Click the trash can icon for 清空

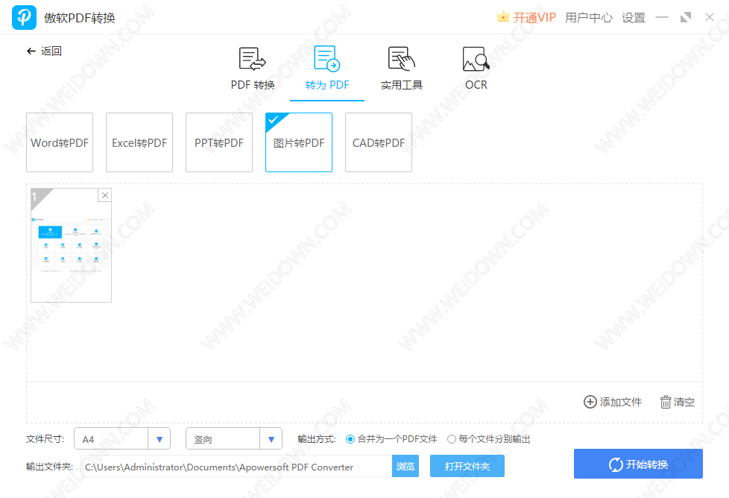666,402
